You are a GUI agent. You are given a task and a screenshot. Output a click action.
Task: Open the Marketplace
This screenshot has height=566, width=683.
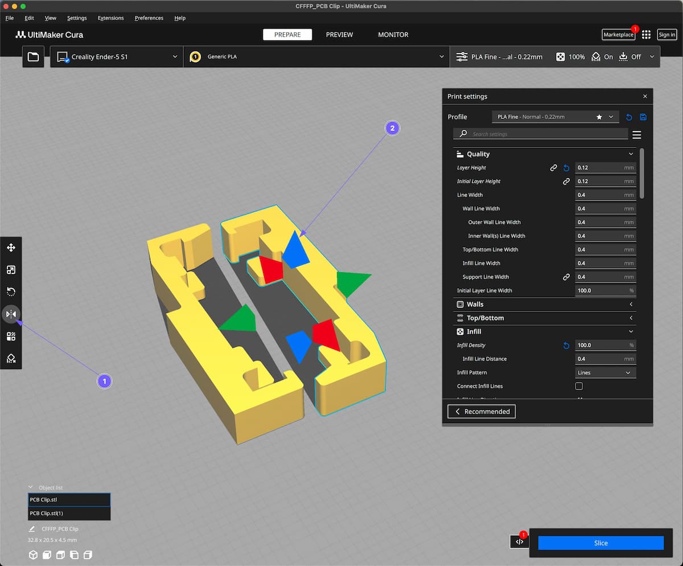[x=618, y=35]
